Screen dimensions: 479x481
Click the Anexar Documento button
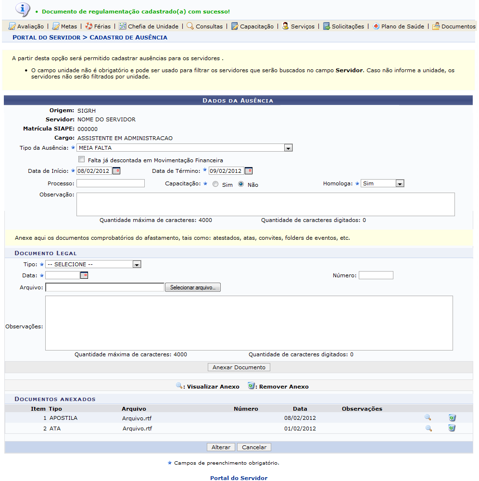tap(239, 367)
